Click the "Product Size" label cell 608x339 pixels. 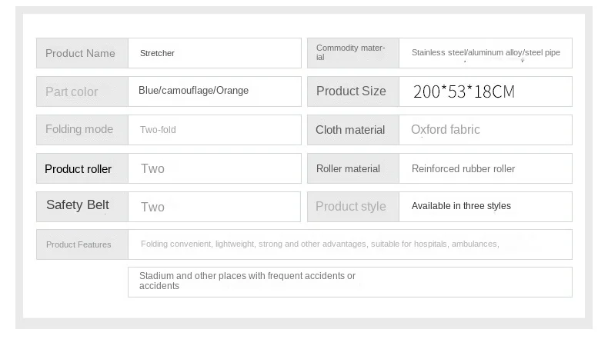[x=351, y=91]
